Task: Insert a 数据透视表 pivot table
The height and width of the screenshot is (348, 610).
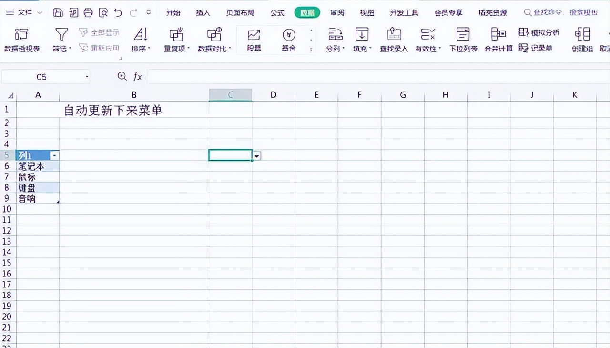Action: 22,40
